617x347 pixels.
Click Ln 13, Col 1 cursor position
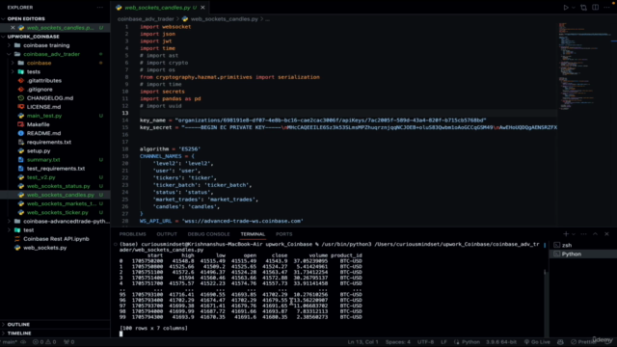tap(362, 342)
